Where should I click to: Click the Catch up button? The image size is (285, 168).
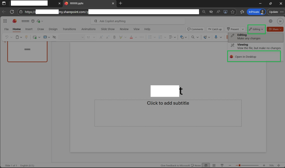pyautogui.click(x=215, y=29)
